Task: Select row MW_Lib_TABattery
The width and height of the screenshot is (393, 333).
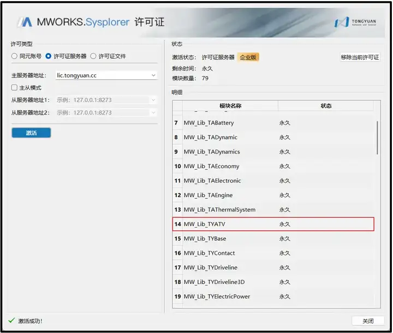Action: 273,123
